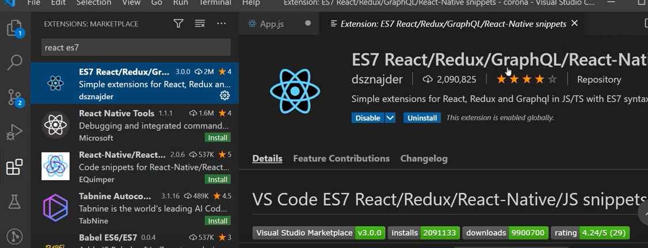Viewport: 648px width, 248px height.
Task: Select React Native Tools extension row
Action: tap(135, 125)
